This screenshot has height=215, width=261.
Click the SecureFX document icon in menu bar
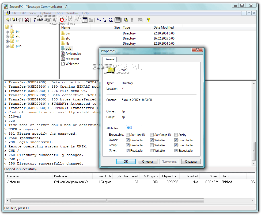click(8, 13)
